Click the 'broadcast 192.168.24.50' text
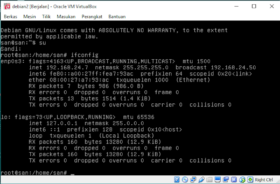Viewport: 280px width, 184px height. 216,68
